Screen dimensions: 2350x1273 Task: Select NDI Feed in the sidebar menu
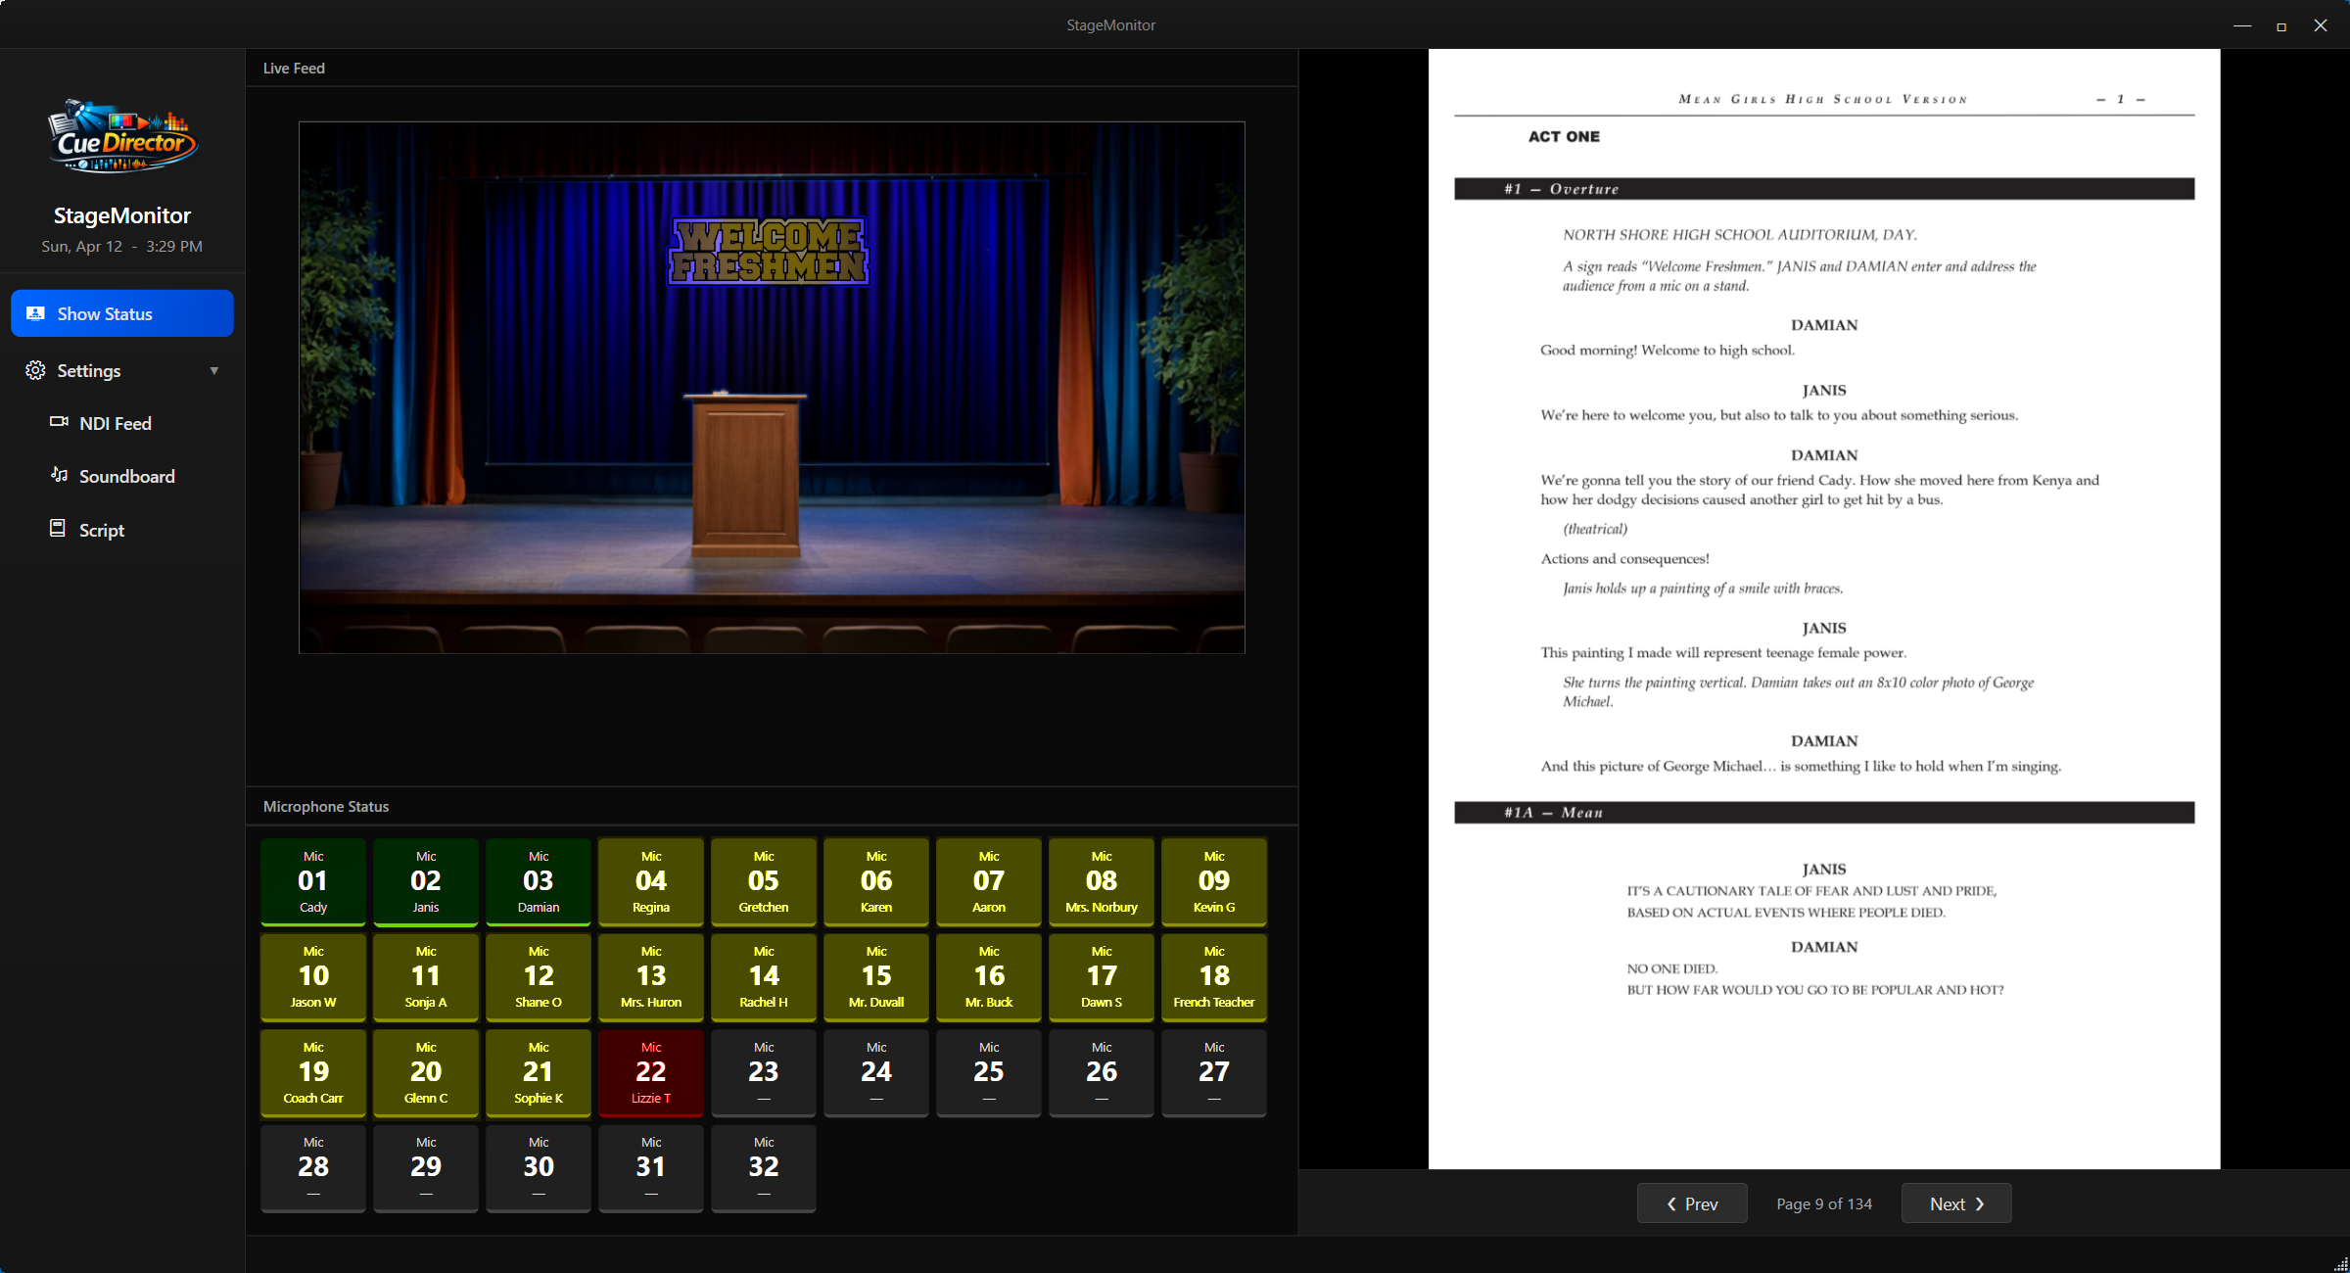click(x=115, y=422)
